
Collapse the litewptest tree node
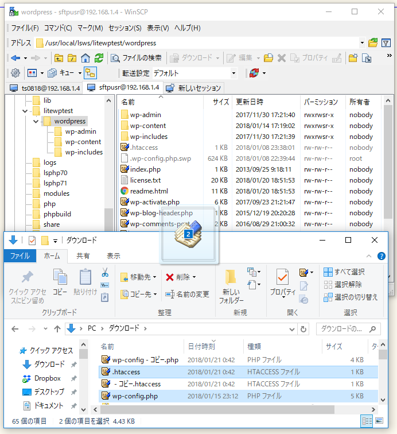pyautogui.click(x=25, y=111)
